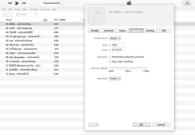Go to previous song in info dialog

click(91, 125)
